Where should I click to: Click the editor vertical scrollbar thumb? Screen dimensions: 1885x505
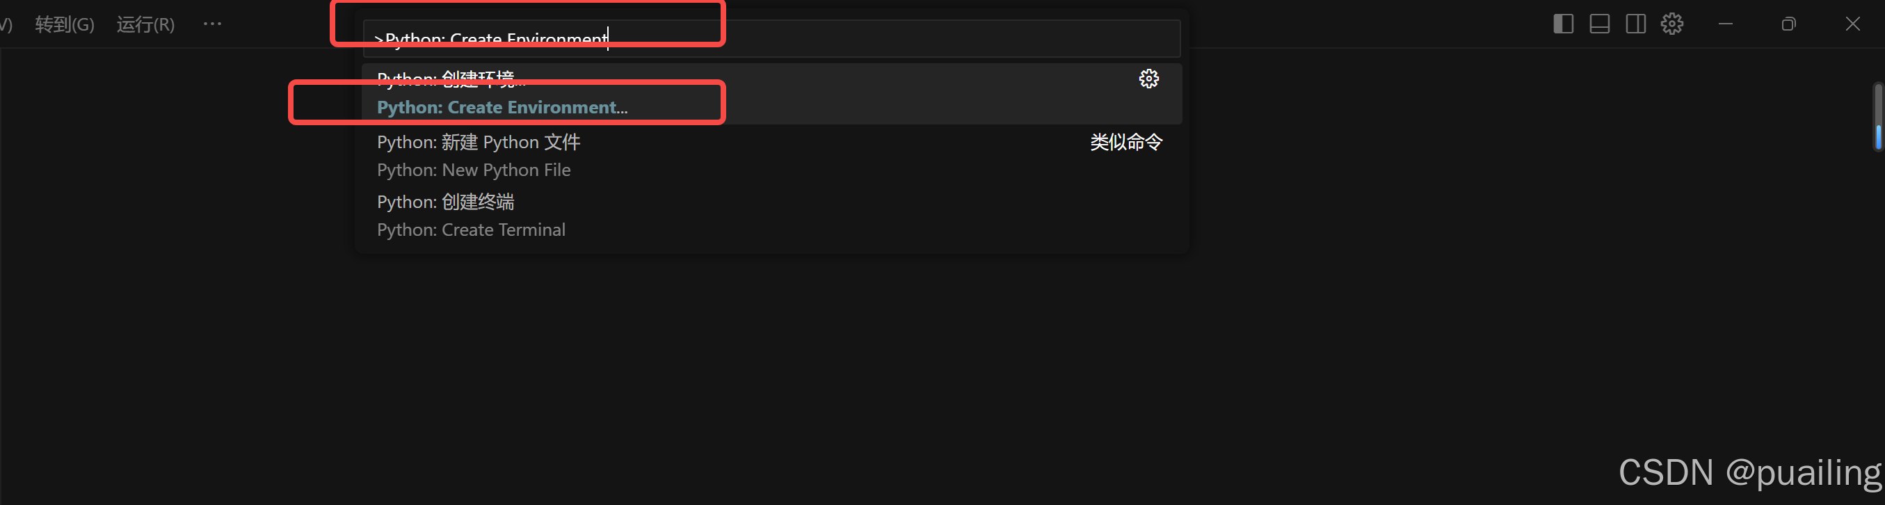pos(1877,116)
